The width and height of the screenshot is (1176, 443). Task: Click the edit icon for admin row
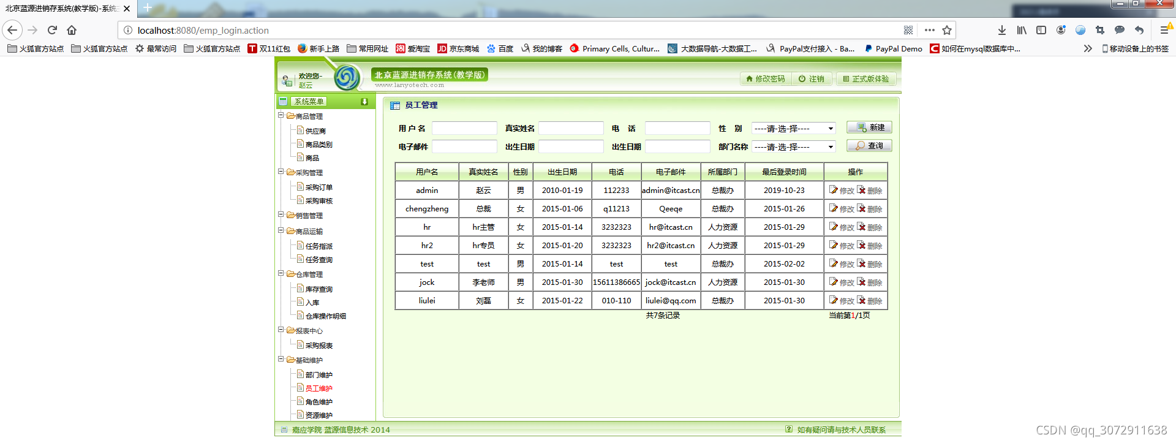point(834,190)
